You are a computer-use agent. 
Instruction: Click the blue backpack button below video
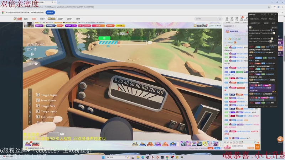[217, 148]
